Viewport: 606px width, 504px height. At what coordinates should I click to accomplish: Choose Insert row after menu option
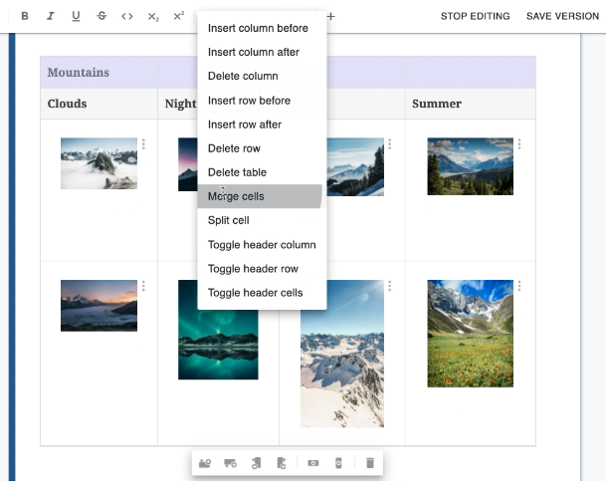click(x=244, y=125)
